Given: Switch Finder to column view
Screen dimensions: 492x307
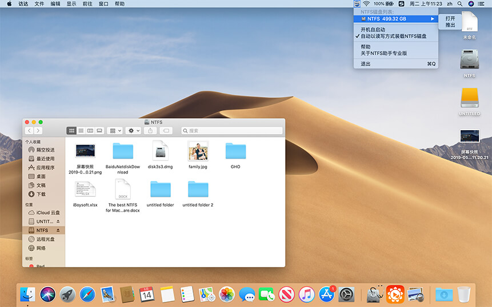Looking at the screenshot, I should pyautogui.click(x=90, y=131).
